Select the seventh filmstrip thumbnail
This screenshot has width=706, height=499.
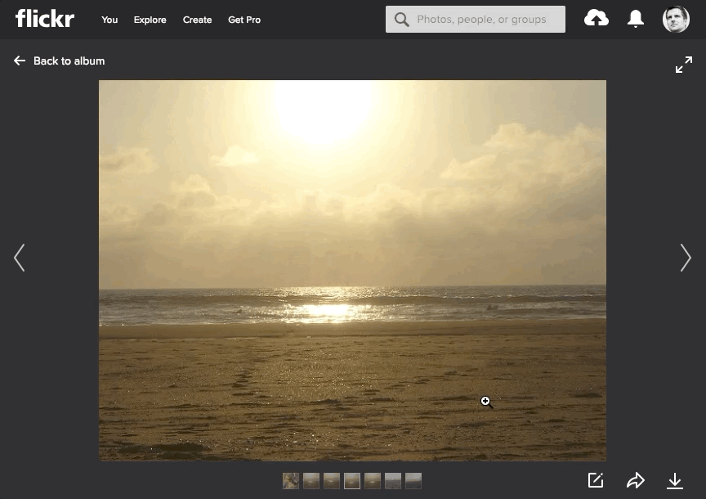click(413, 481)
